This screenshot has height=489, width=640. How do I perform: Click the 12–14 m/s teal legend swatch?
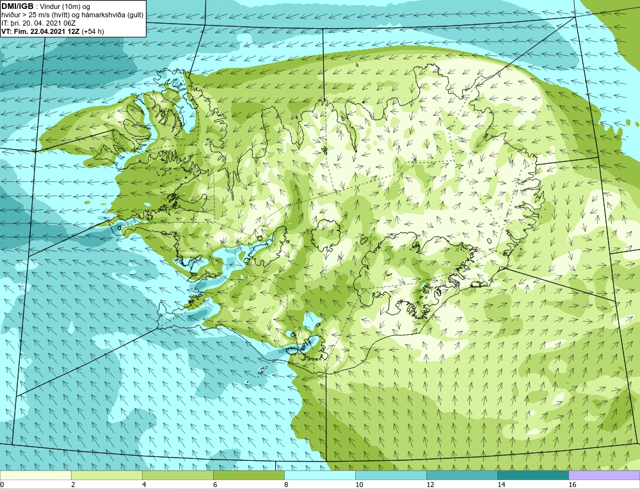(461, 475)
